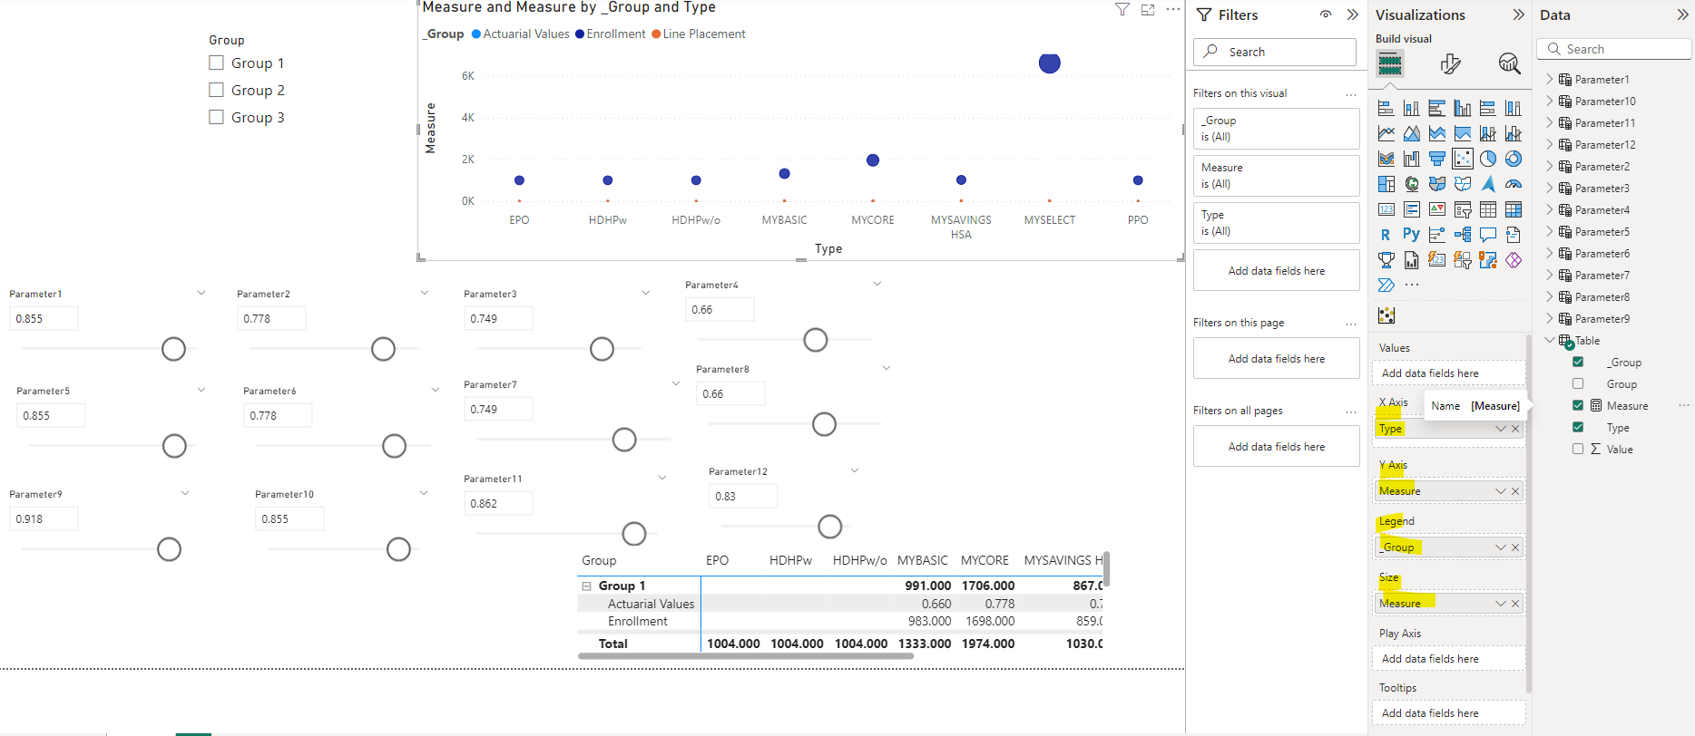The image size is (1695, 736).
Task: Check the Value field checkbox
Action: click(x=1578, y=449)
